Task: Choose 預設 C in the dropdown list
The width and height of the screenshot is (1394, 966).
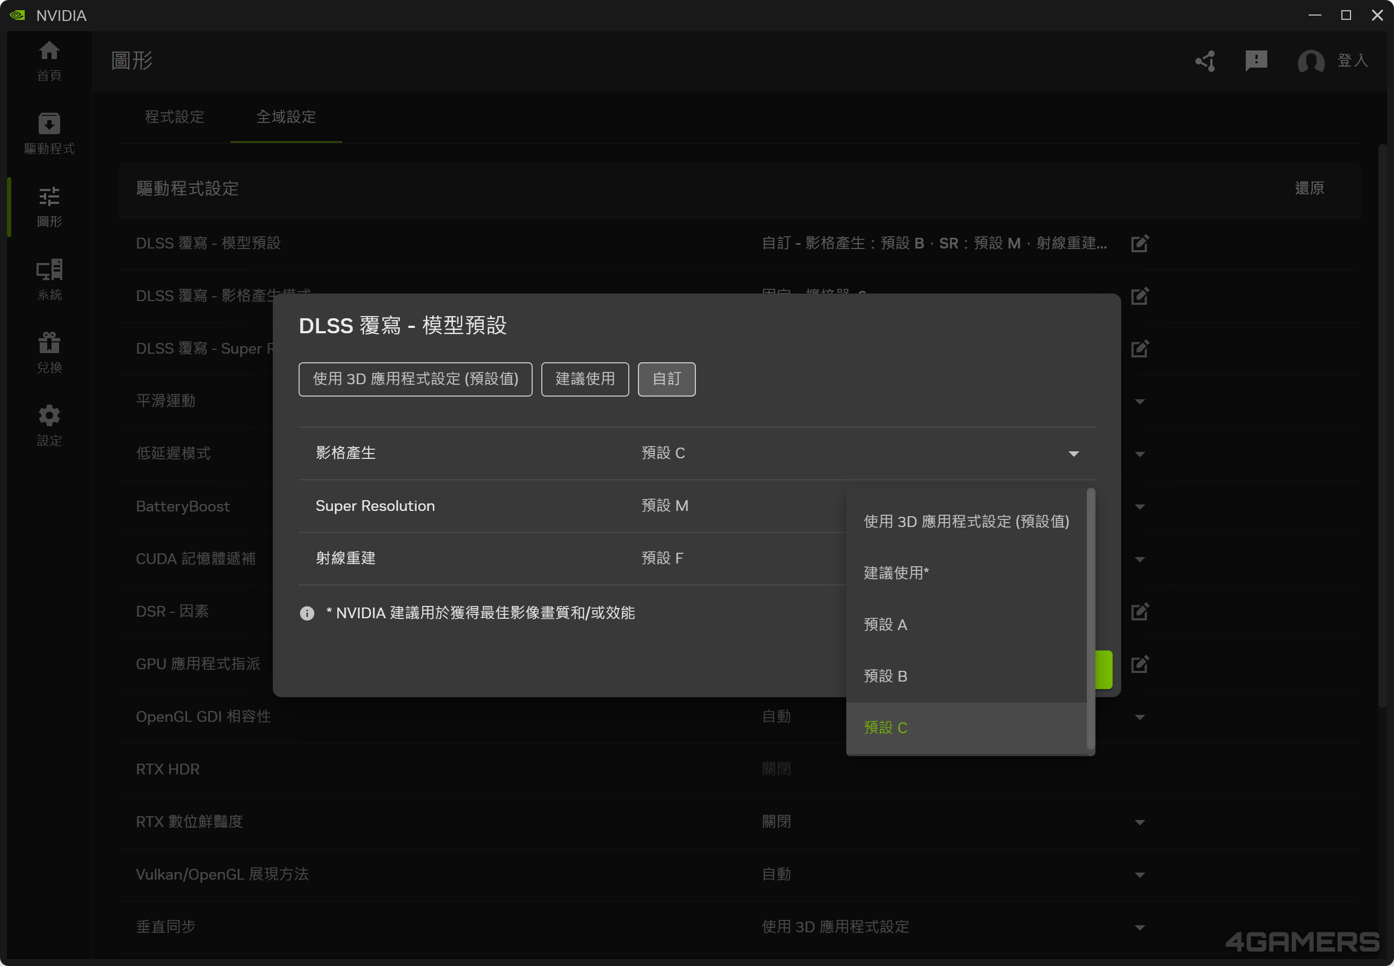Action: pos(967,728)
